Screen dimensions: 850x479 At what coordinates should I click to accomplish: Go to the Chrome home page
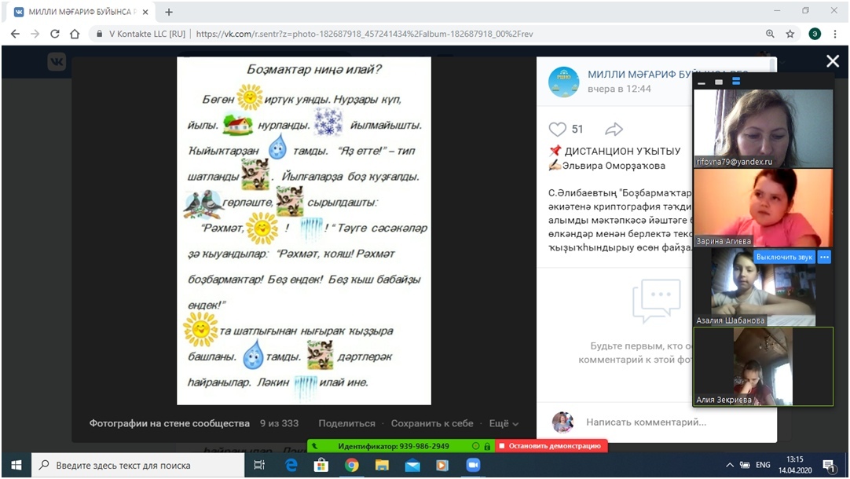tap(75, 34)
